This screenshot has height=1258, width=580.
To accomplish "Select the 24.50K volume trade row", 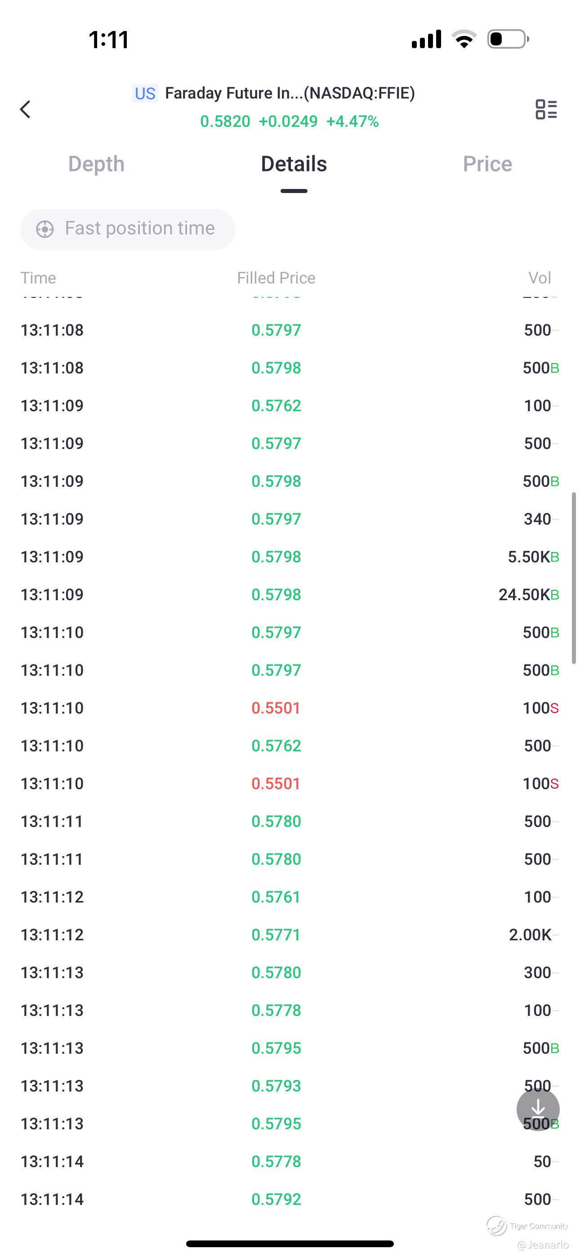I will click(290, 594).
